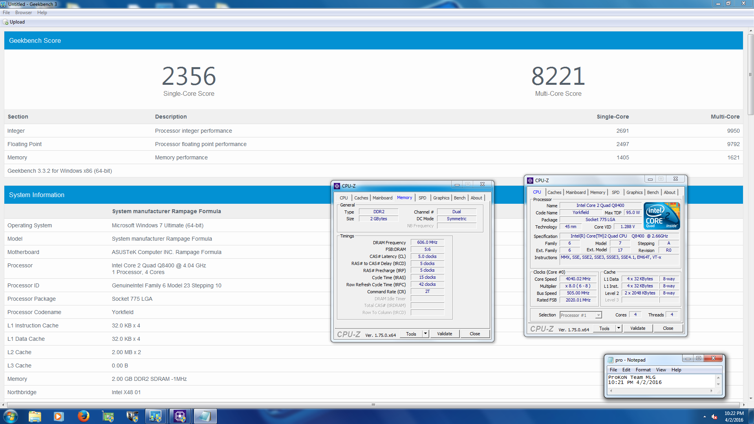Click the CPU-Z icon in Memory window title bar
The image size is (754, 424).
[337, 186]
